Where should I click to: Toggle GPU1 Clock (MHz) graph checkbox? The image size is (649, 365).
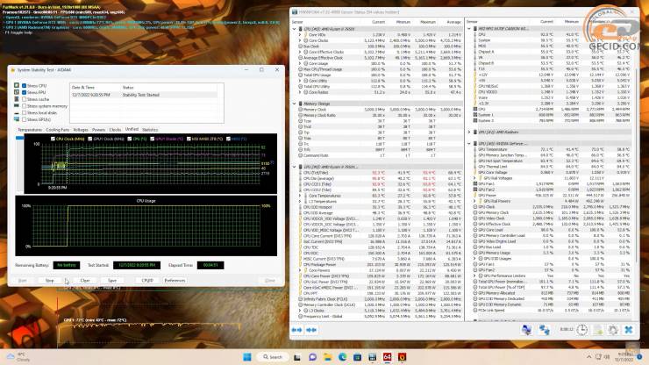pos(90,139)
